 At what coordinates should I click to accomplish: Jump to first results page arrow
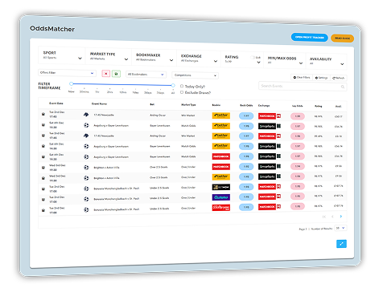pos(324,217)
